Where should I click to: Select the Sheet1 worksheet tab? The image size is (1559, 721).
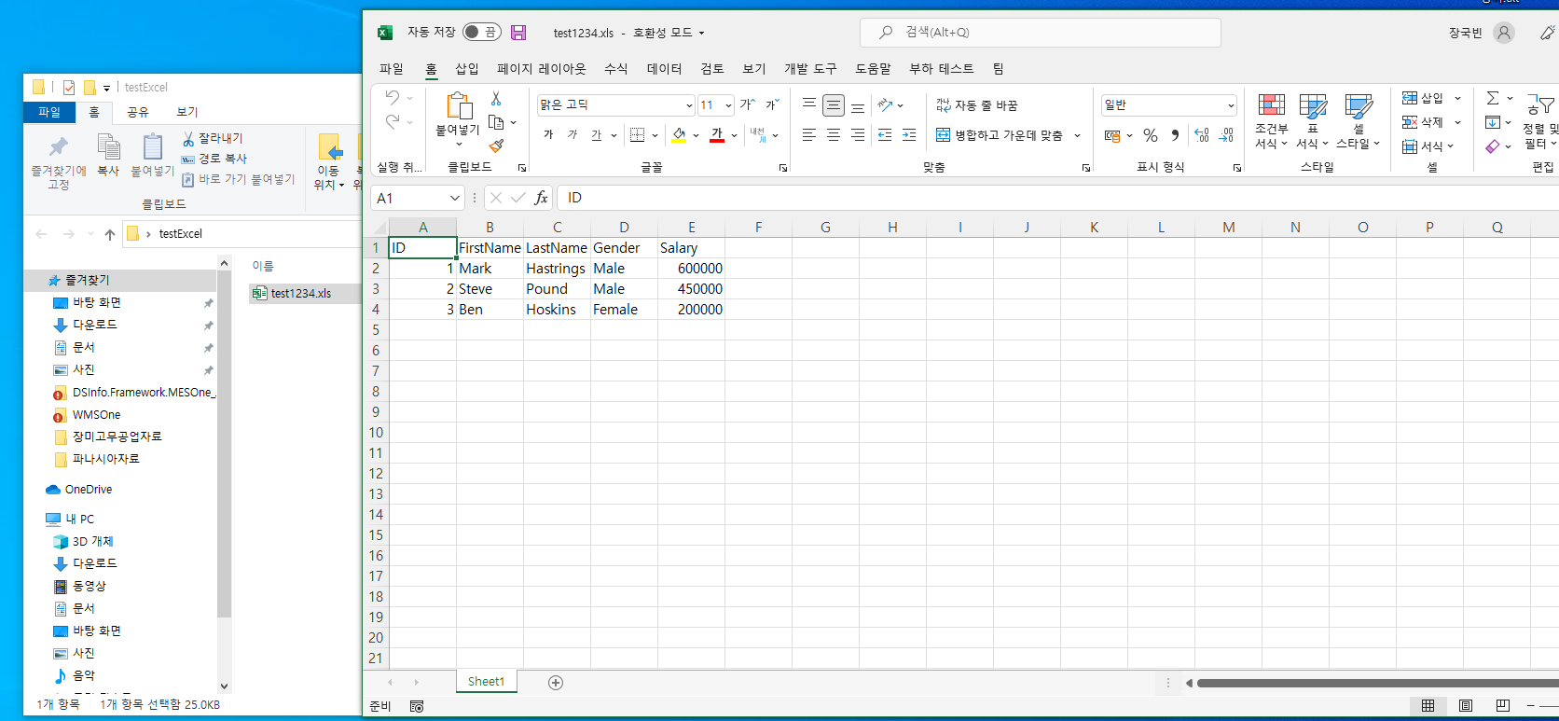click(x=486, y=682)
